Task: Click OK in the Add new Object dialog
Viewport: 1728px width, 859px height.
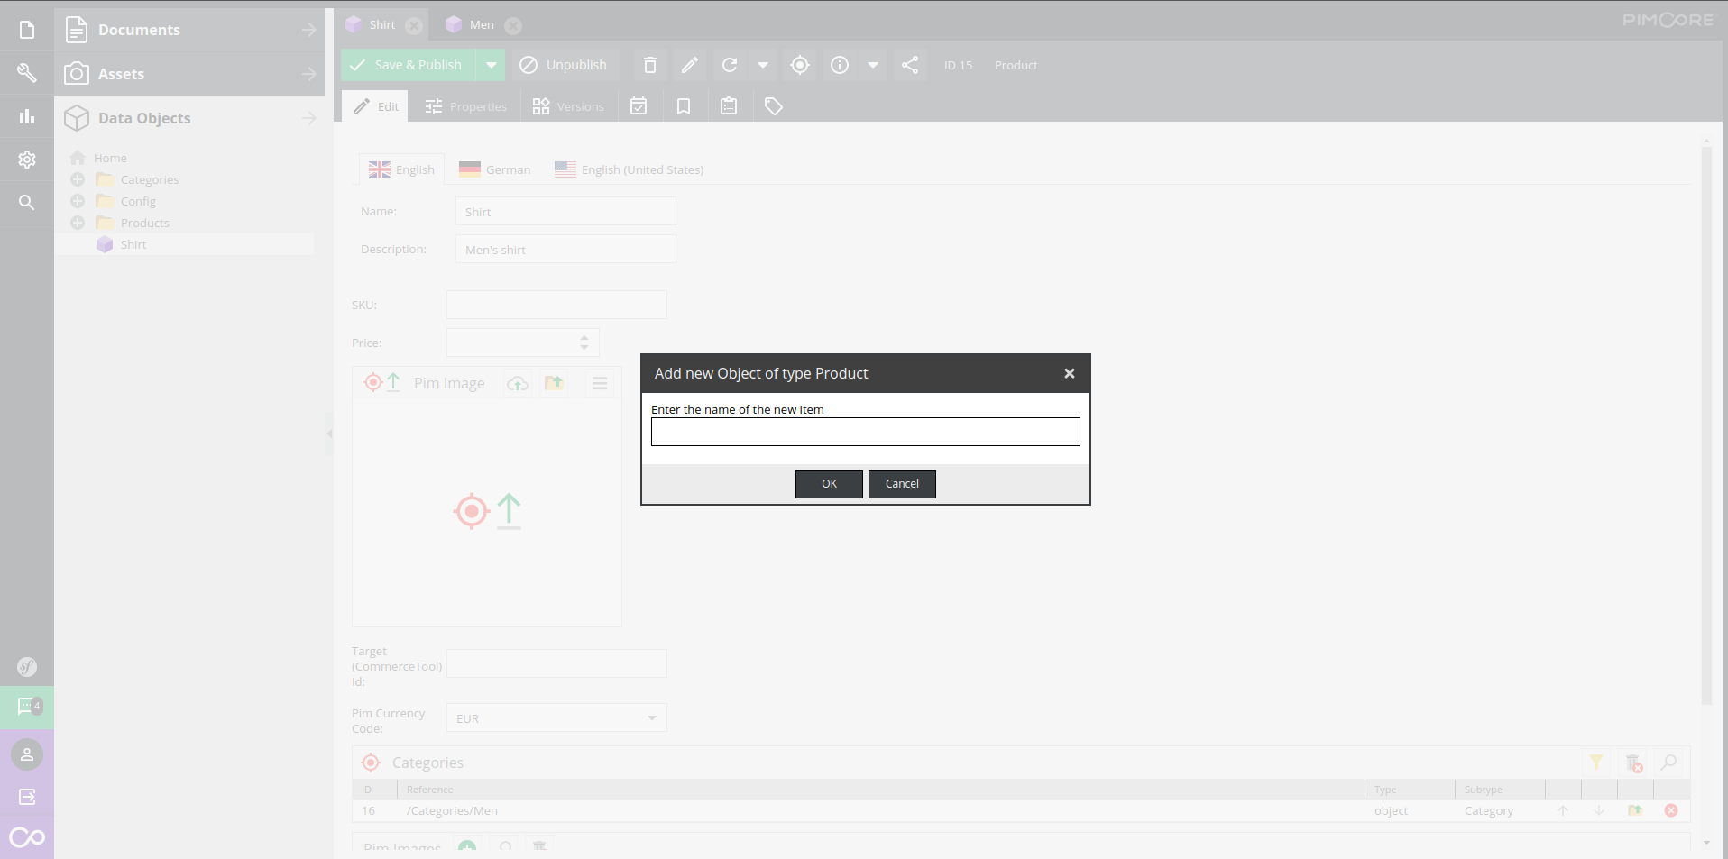Action: coord(829,484)
